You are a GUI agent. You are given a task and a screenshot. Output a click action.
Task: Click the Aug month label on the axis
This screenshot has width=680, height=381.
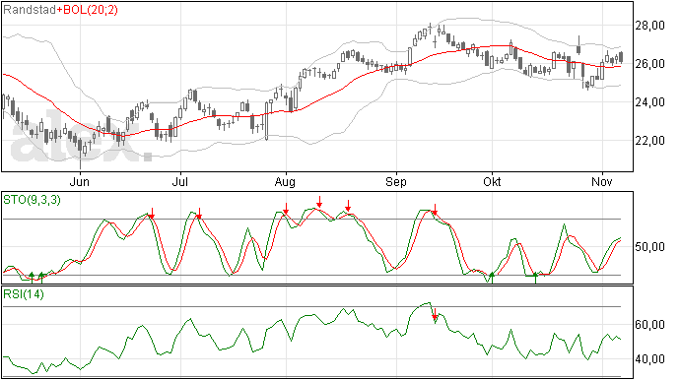click(285, 181)
